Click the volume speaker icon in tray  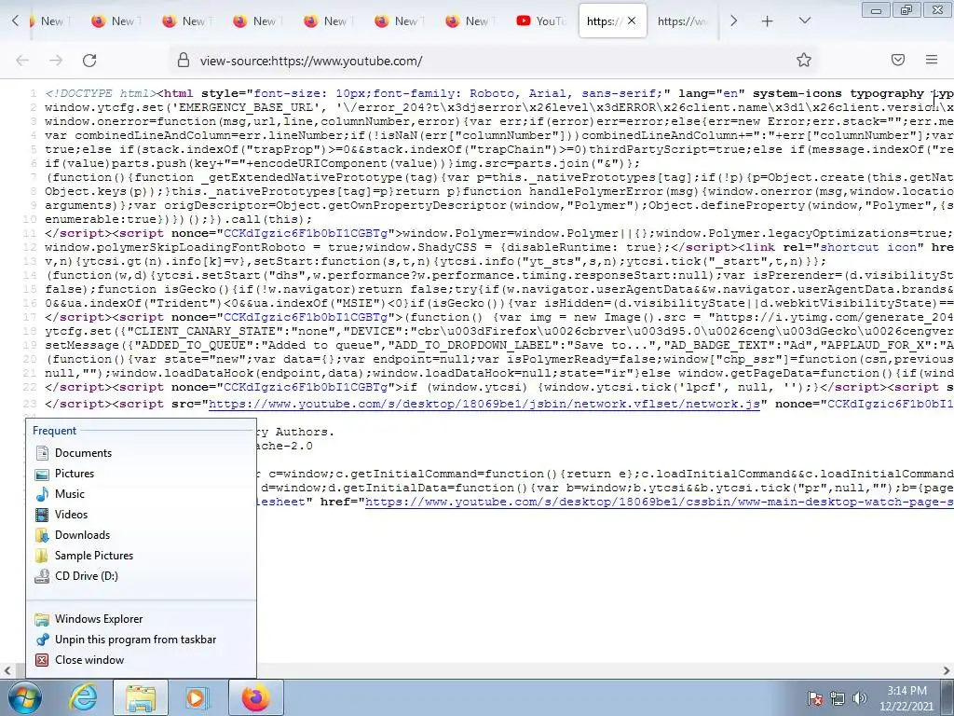pyautogui.click(x=859, y=698)
